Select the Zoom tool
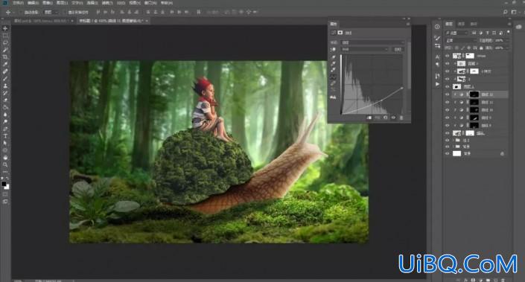This screenshot has width=525, height=282. click(5, 164)
